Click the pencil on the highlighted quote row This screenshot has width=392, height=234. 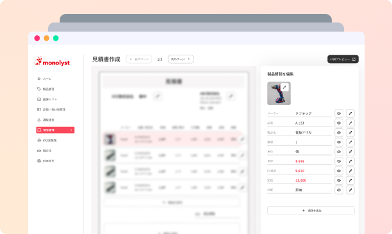[x=242, y=139]
